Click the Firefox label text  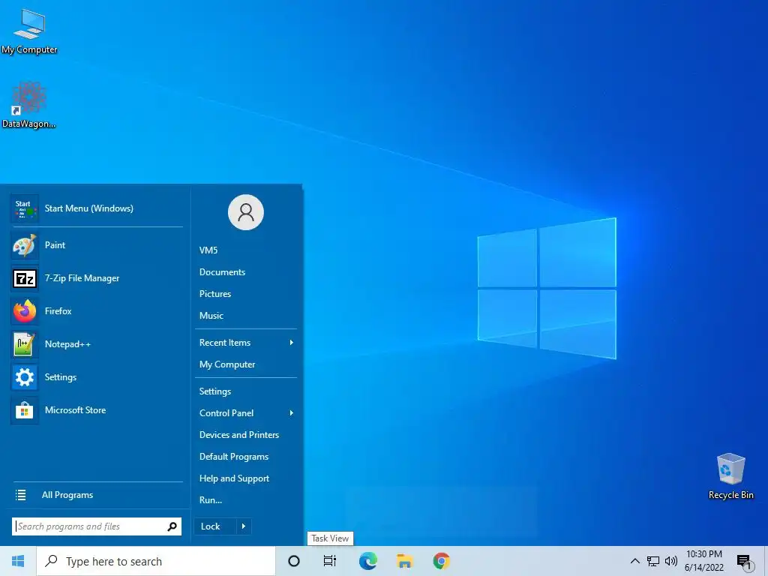[x=58, y=311]
